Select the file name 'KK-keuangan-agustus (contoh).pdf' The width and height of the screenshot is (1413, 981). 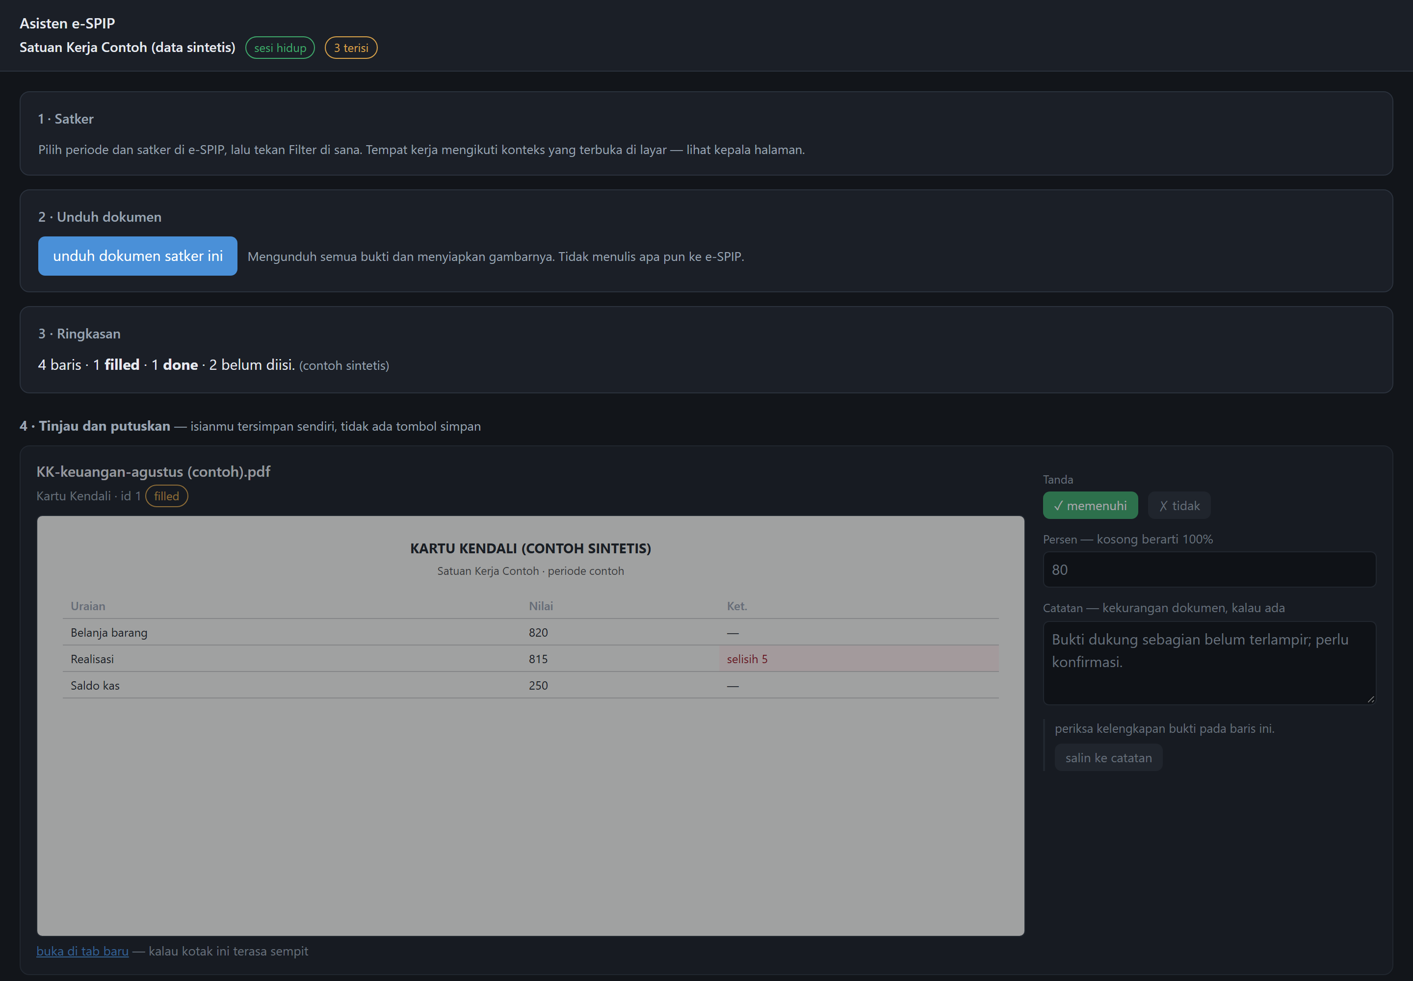[x=153, y=471]
